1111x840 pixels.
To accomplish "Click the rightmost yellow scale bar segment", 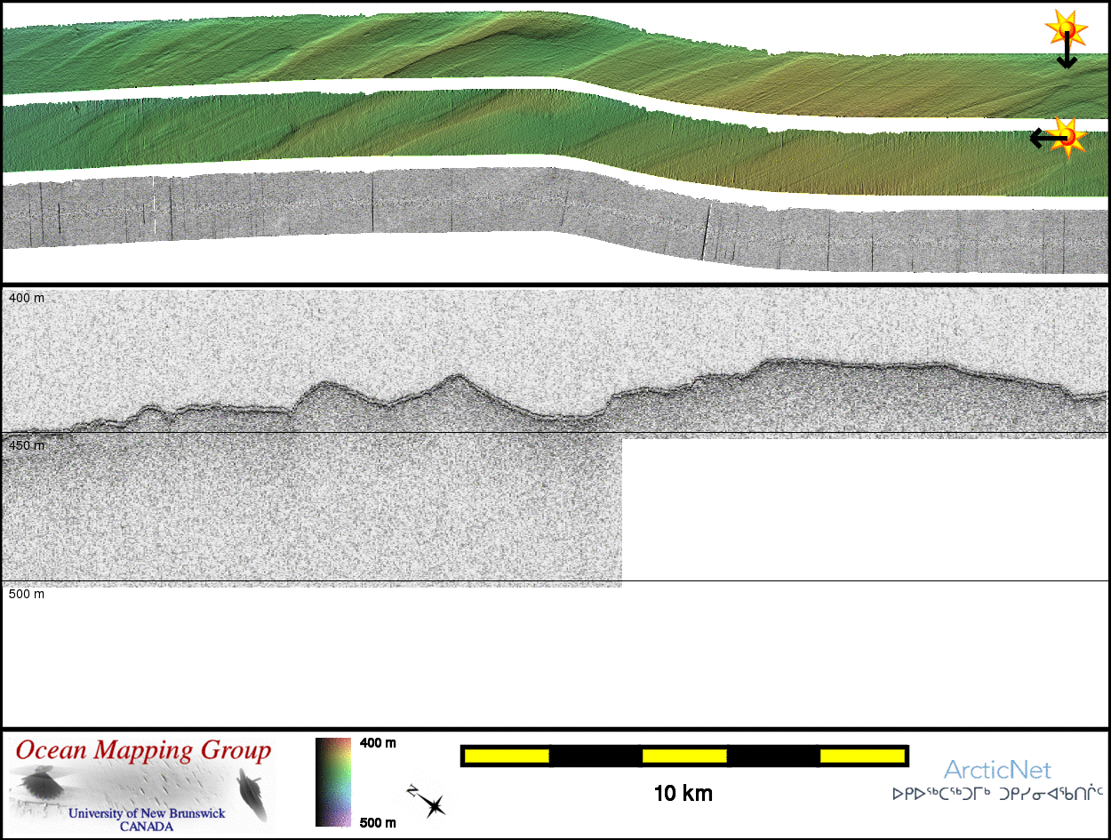I will click(x=861, y=756).
